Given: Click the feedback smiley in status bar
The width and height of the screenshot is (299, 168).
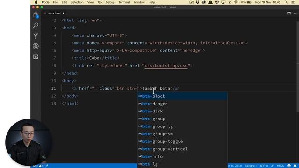Looking at the screenshot, I should click(x=289, y=166).
